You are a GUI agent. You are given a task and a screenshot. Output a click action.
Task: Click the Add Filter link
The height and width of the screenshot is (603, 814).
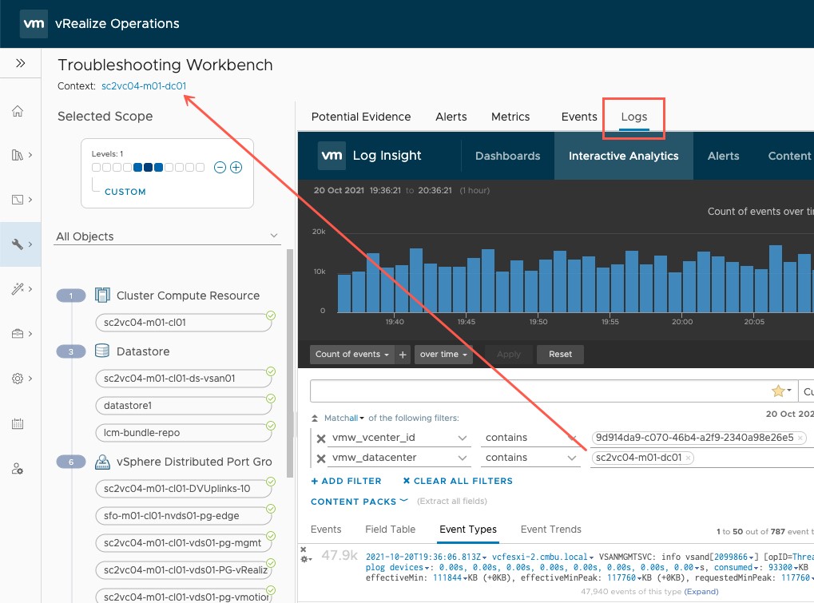346,481
